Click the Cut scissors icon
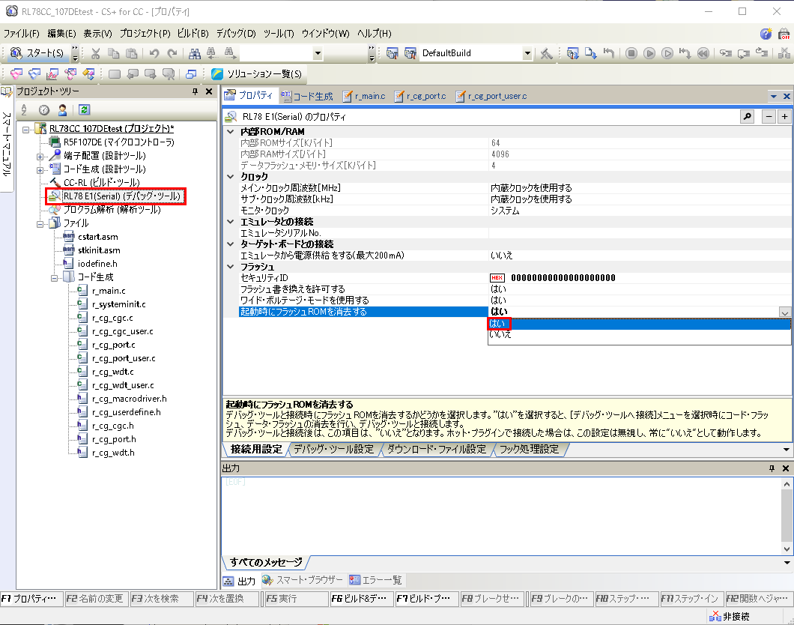The image size is (794, 625). [x=96, y=53]
